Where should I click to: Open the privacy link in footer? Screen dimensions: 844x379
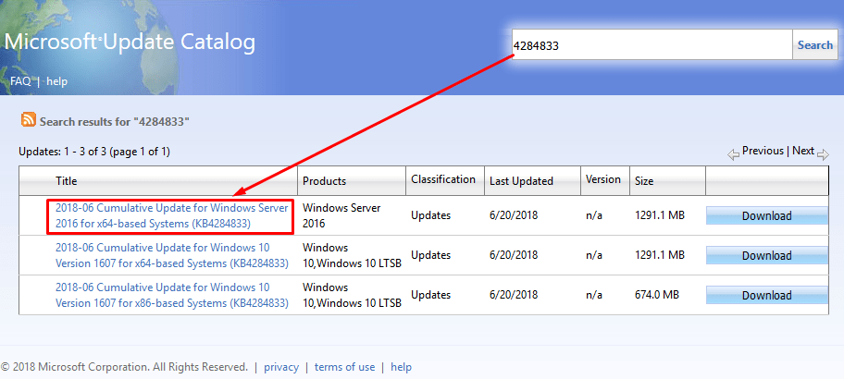coord(281,367)
